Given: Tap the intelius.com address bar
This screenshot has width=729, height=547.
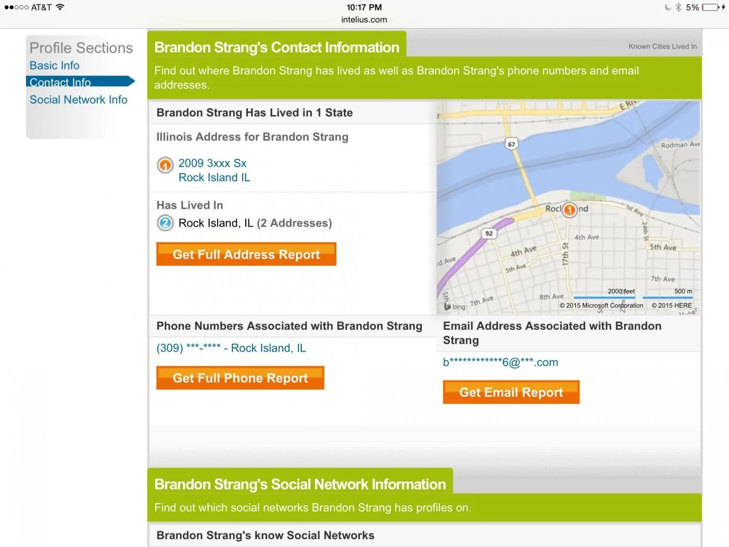Looking at the screenshot, I should [x=364, y=20].
